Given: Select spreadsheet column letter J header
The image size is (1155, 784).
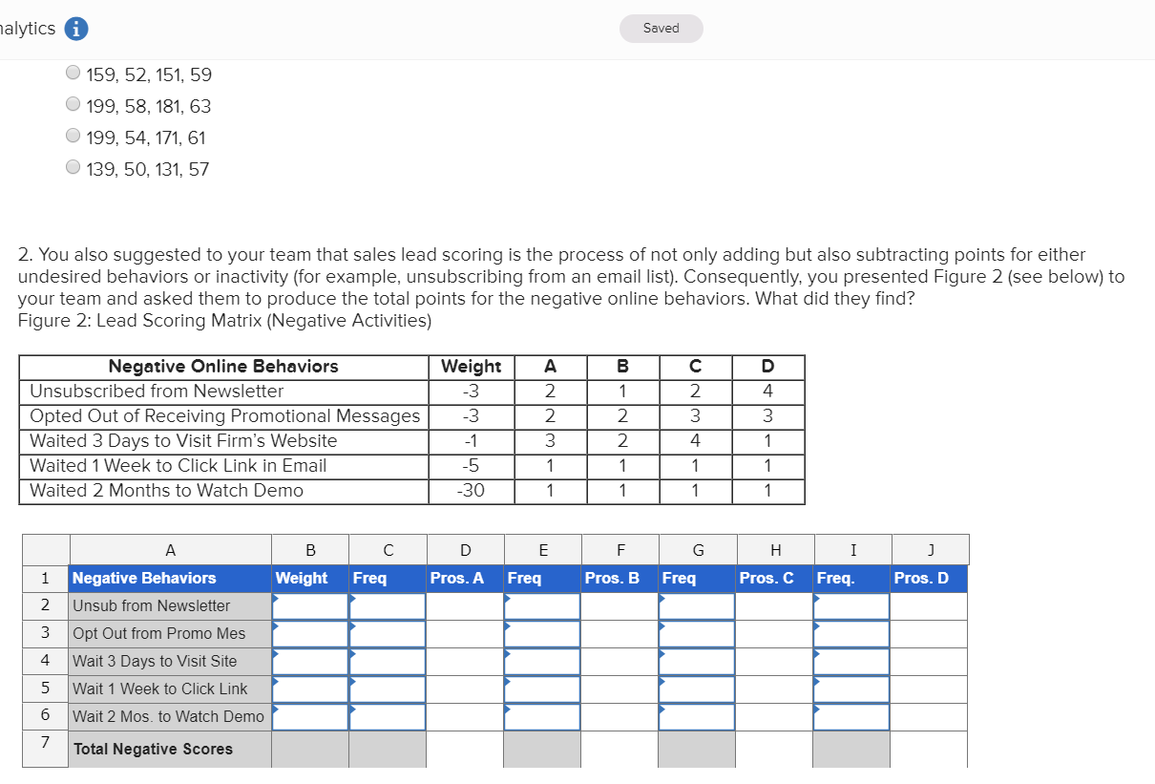Looking at the screenshot, I should [x=930, y=550].
